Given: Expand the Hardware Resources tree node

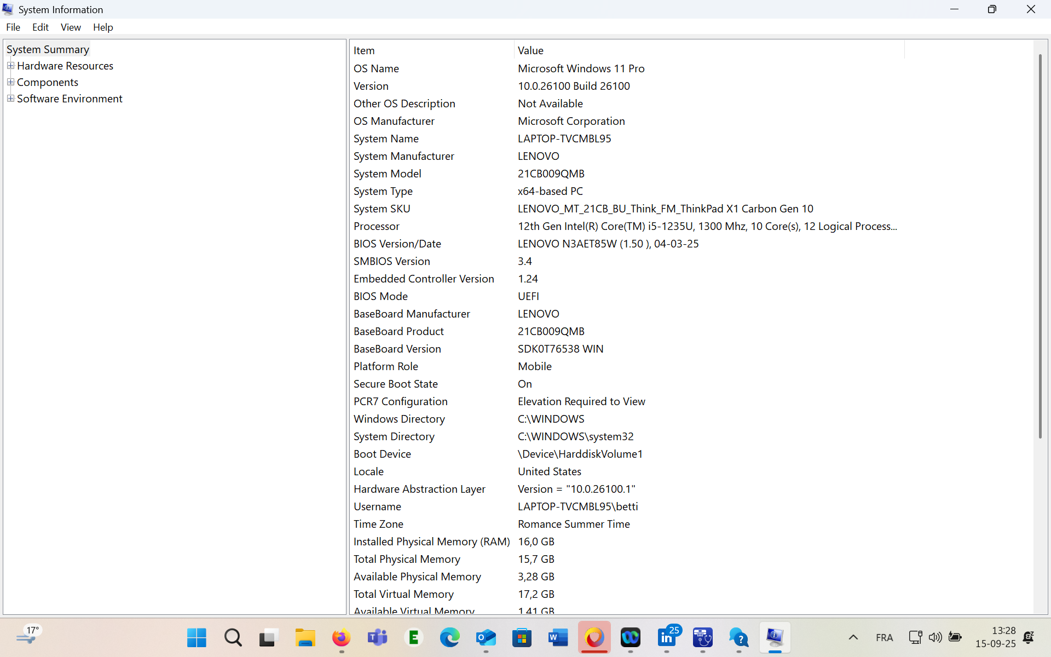Looking at the screenshot, I should tap(10, 66).
